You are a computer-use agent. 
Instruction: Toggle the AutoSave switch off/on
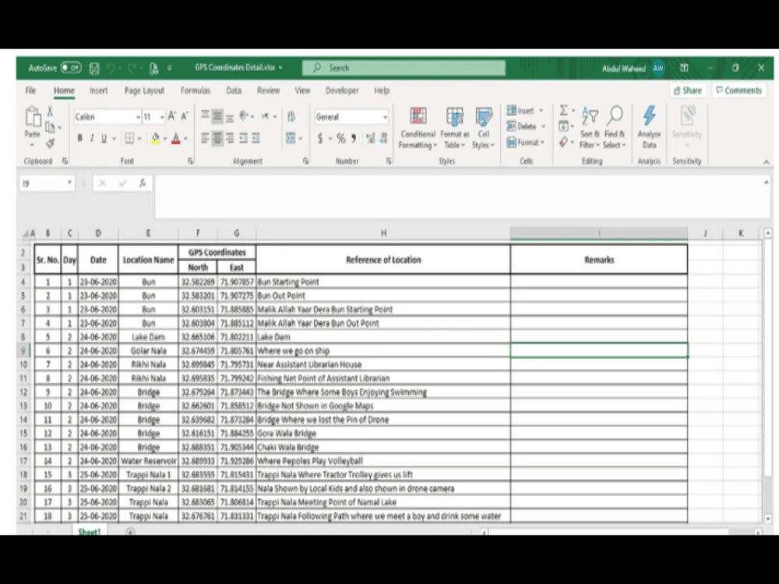click(x=71, y=68)
